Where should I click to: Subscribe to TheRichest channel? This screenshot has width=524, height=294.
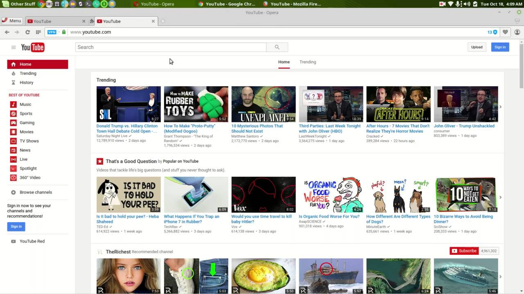pyautogui.click(x=464, y=251)
